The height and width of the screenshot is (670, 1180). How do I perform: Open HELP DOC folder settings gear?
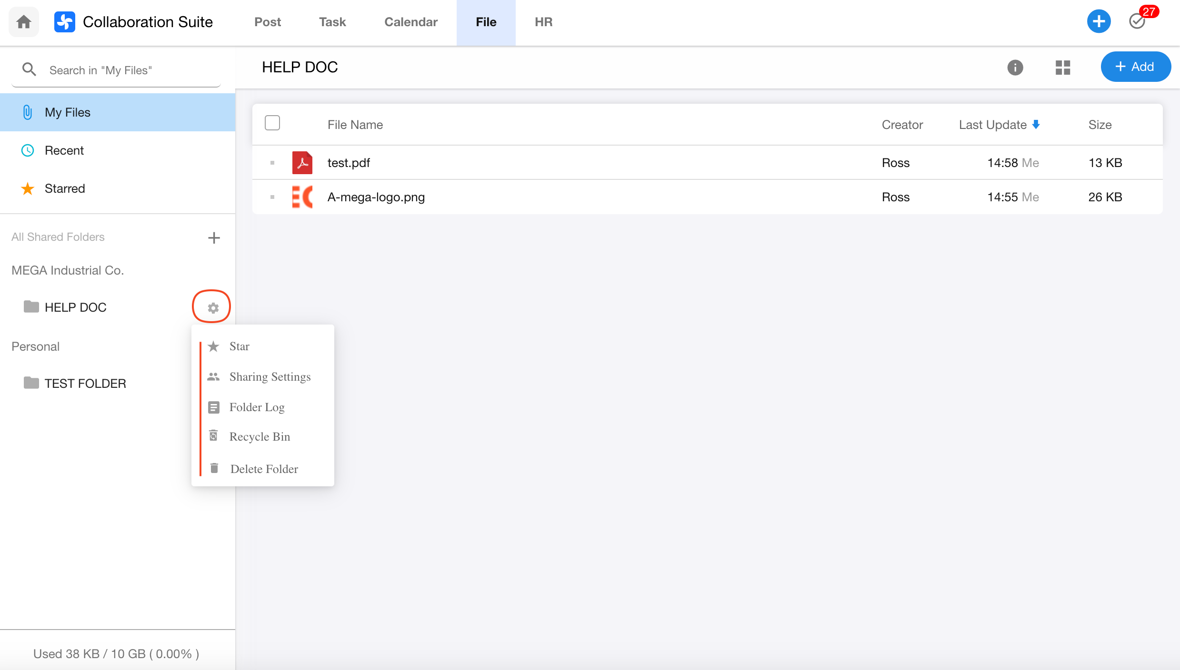point(213,308)
